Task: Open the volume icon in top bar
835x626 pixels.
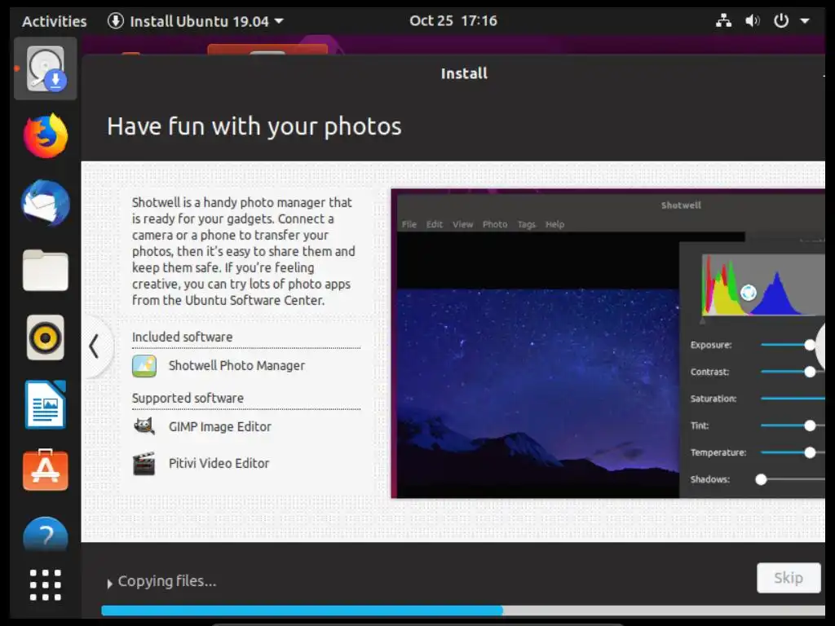Action: click(752, 20)
